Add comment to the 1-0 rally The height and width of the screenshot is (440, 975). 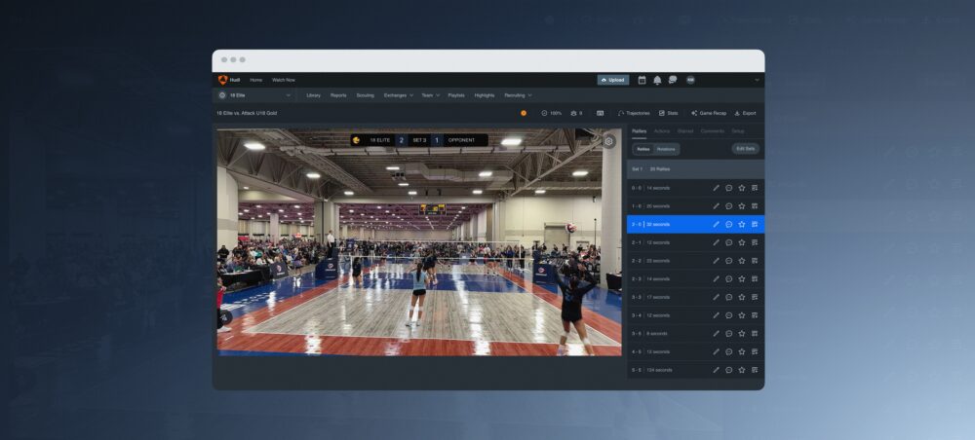[x=728, y=206]
